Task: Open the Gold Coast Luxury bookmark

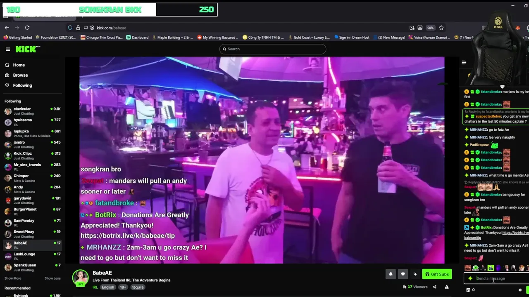Action: pos(308,38)
